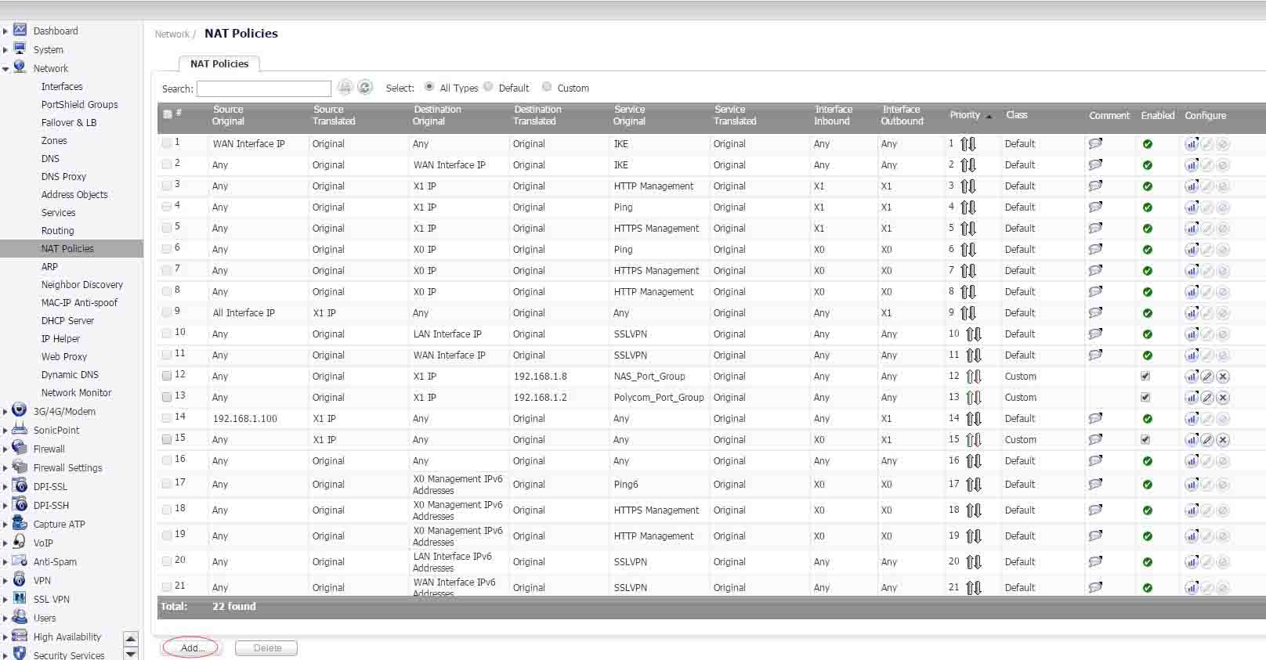Uncheck Enabled checkbox for policy 15

point(1145,439)
